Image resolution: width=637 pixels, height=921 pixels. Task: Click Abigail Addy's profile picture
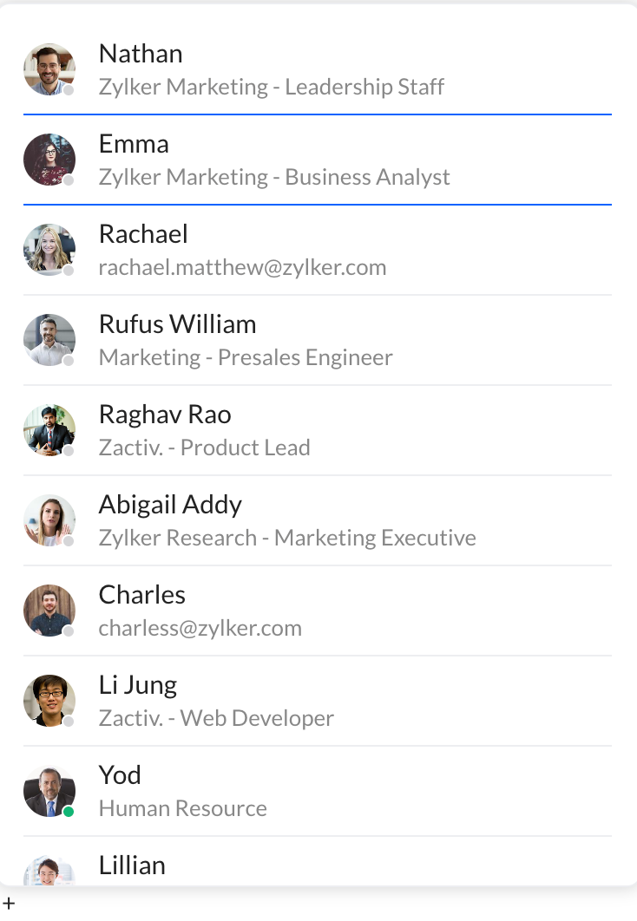pyautogui.click(x=49, y=520)
